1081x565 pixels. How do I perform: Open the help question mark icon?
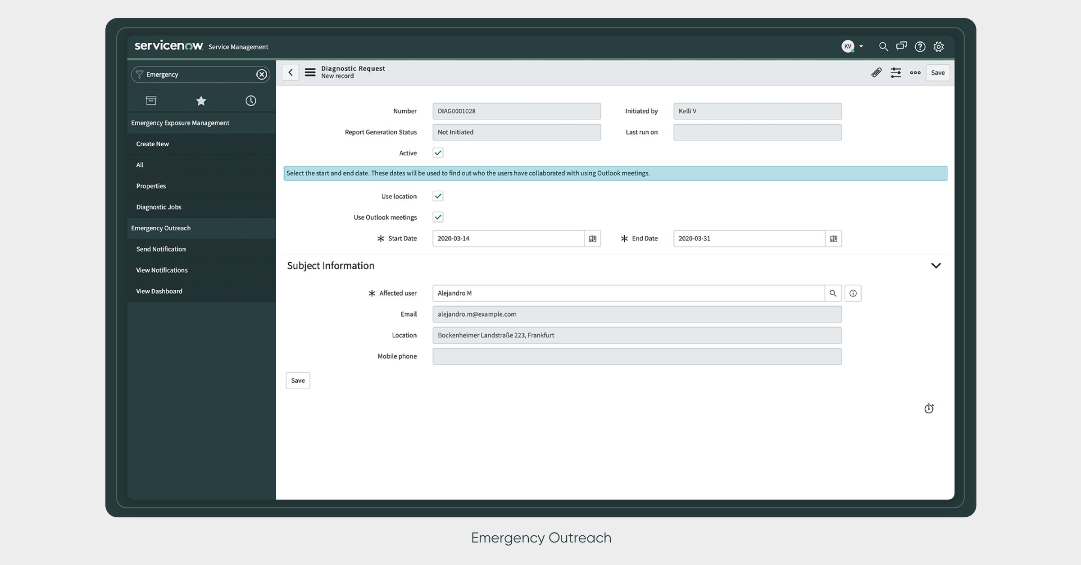920,46
